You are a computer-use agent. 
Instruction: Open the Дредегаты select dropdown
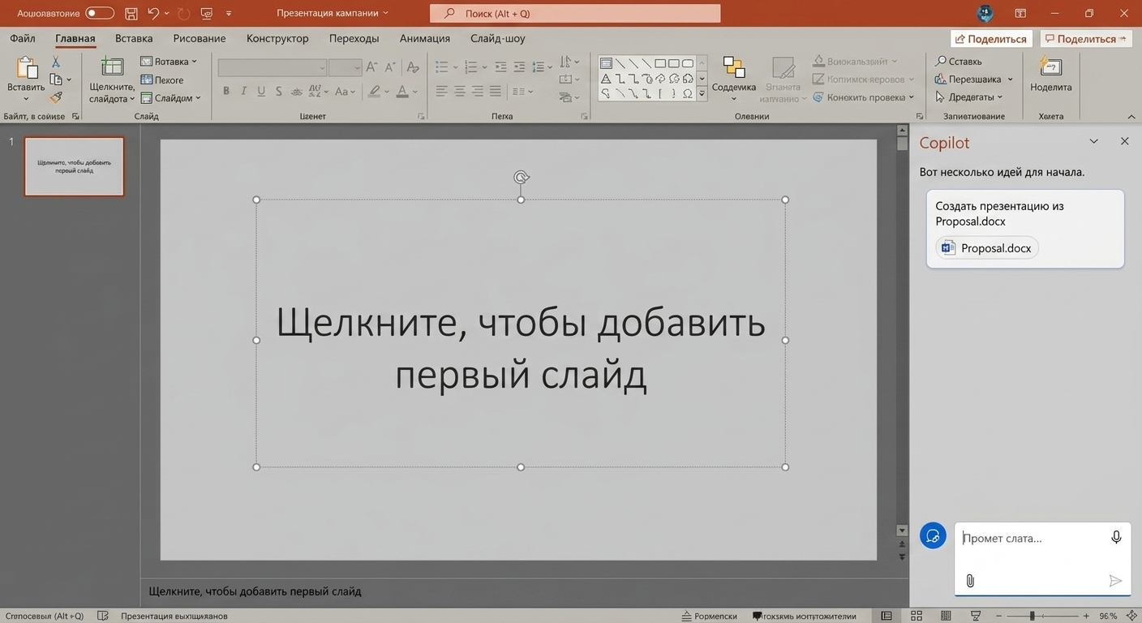(968, 97)
